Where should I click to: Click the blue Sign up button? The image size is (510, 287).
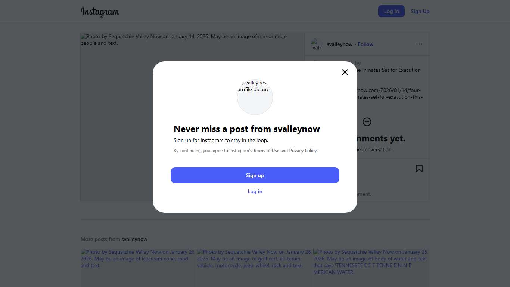coord(255,175)
